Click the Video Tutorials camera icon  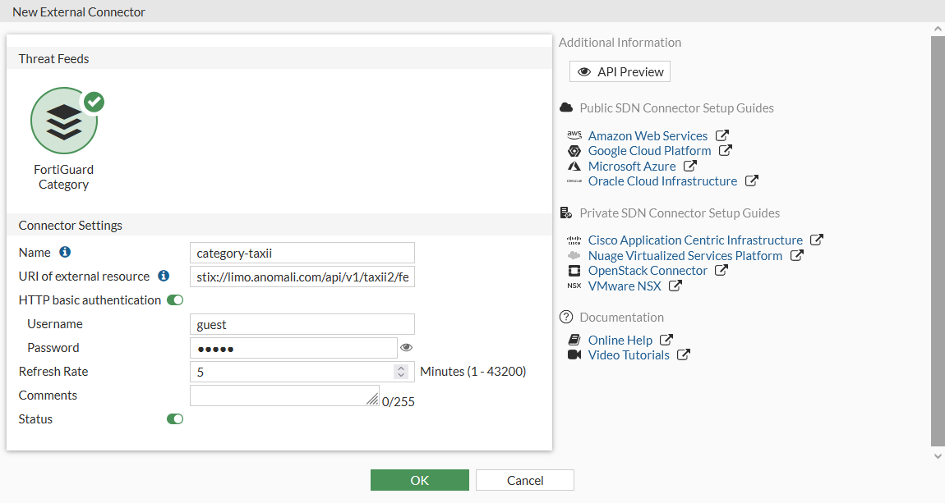pyautogui.click(x=574, y=355)
